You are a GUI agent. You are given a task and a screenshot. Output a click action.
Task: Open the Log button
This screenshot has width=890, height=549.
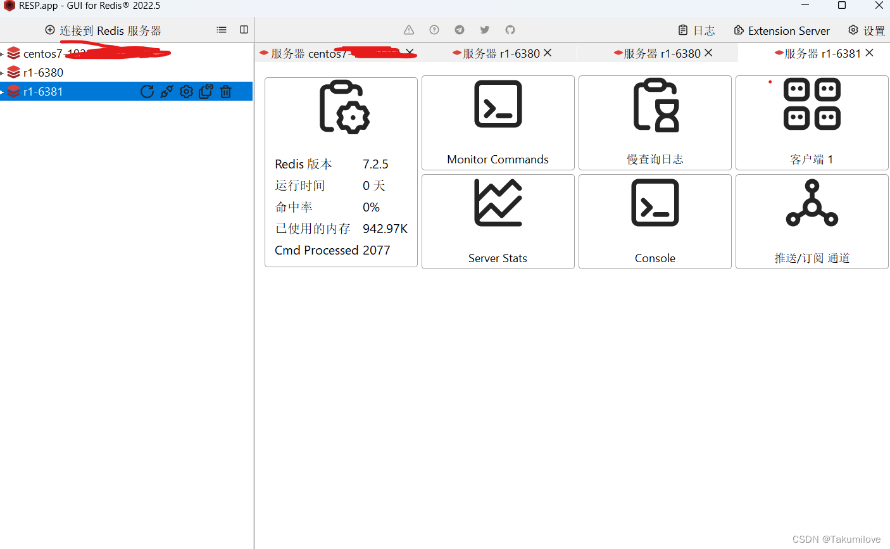[696, 30]
